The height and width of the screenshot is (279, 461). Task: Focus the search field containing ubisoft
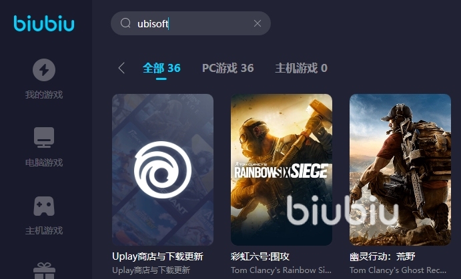pyautogui.click(x=191, y=23)
